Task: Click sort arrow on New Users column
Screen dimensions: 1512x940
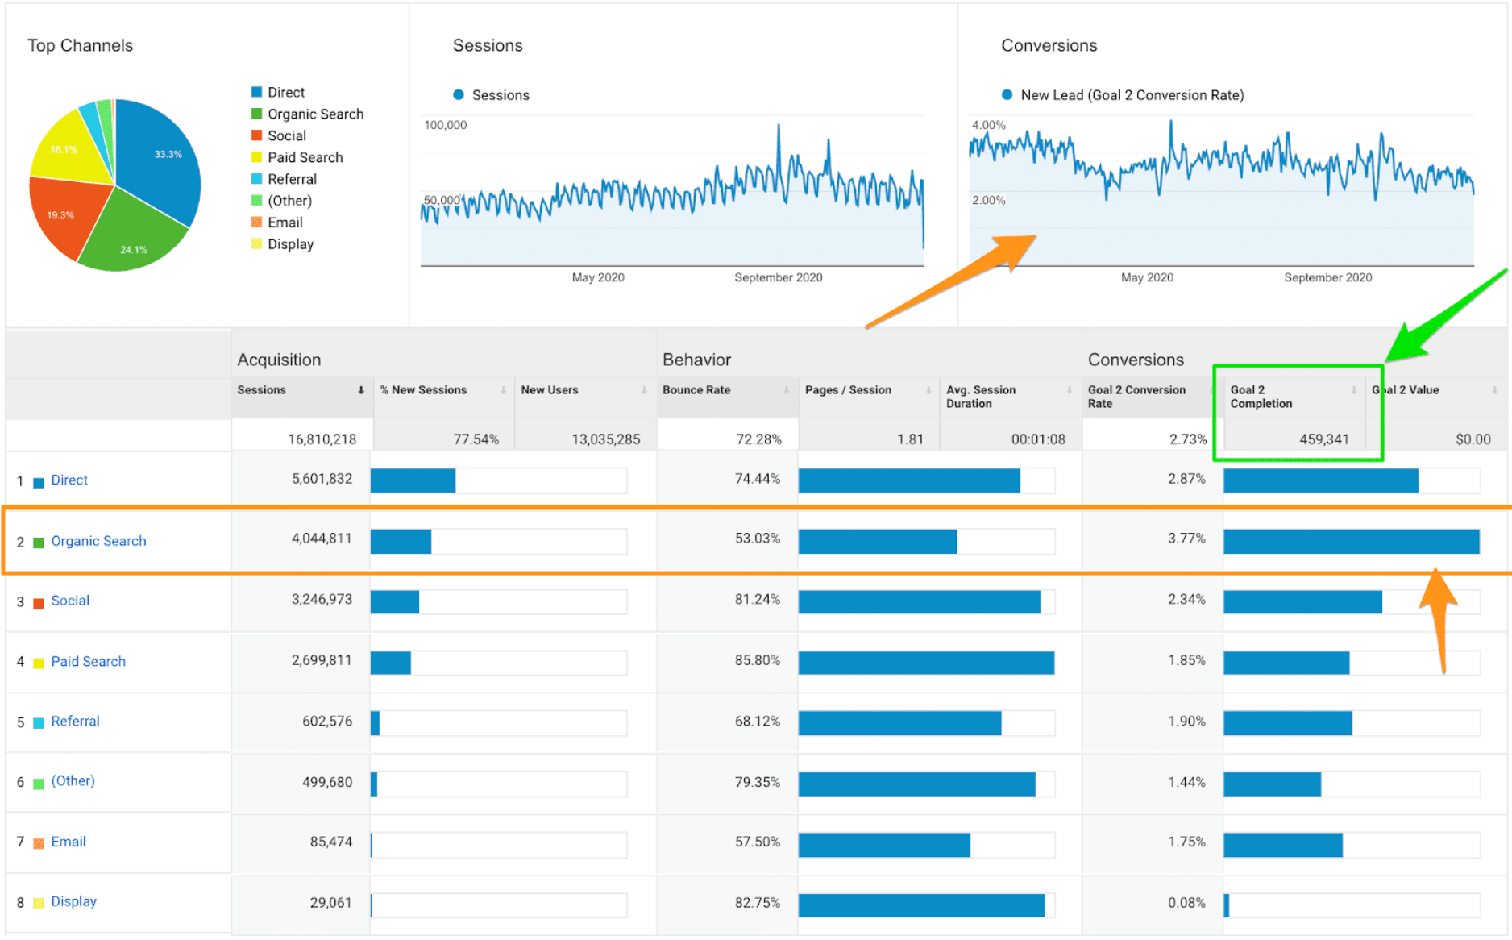Action: (x=644, y=390)
